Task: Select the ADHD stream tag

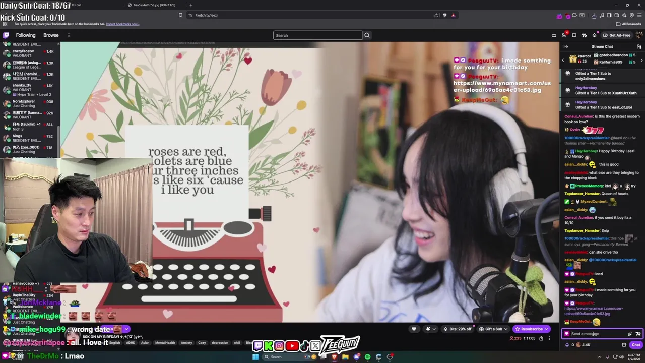Action: [x=131, y=343]
